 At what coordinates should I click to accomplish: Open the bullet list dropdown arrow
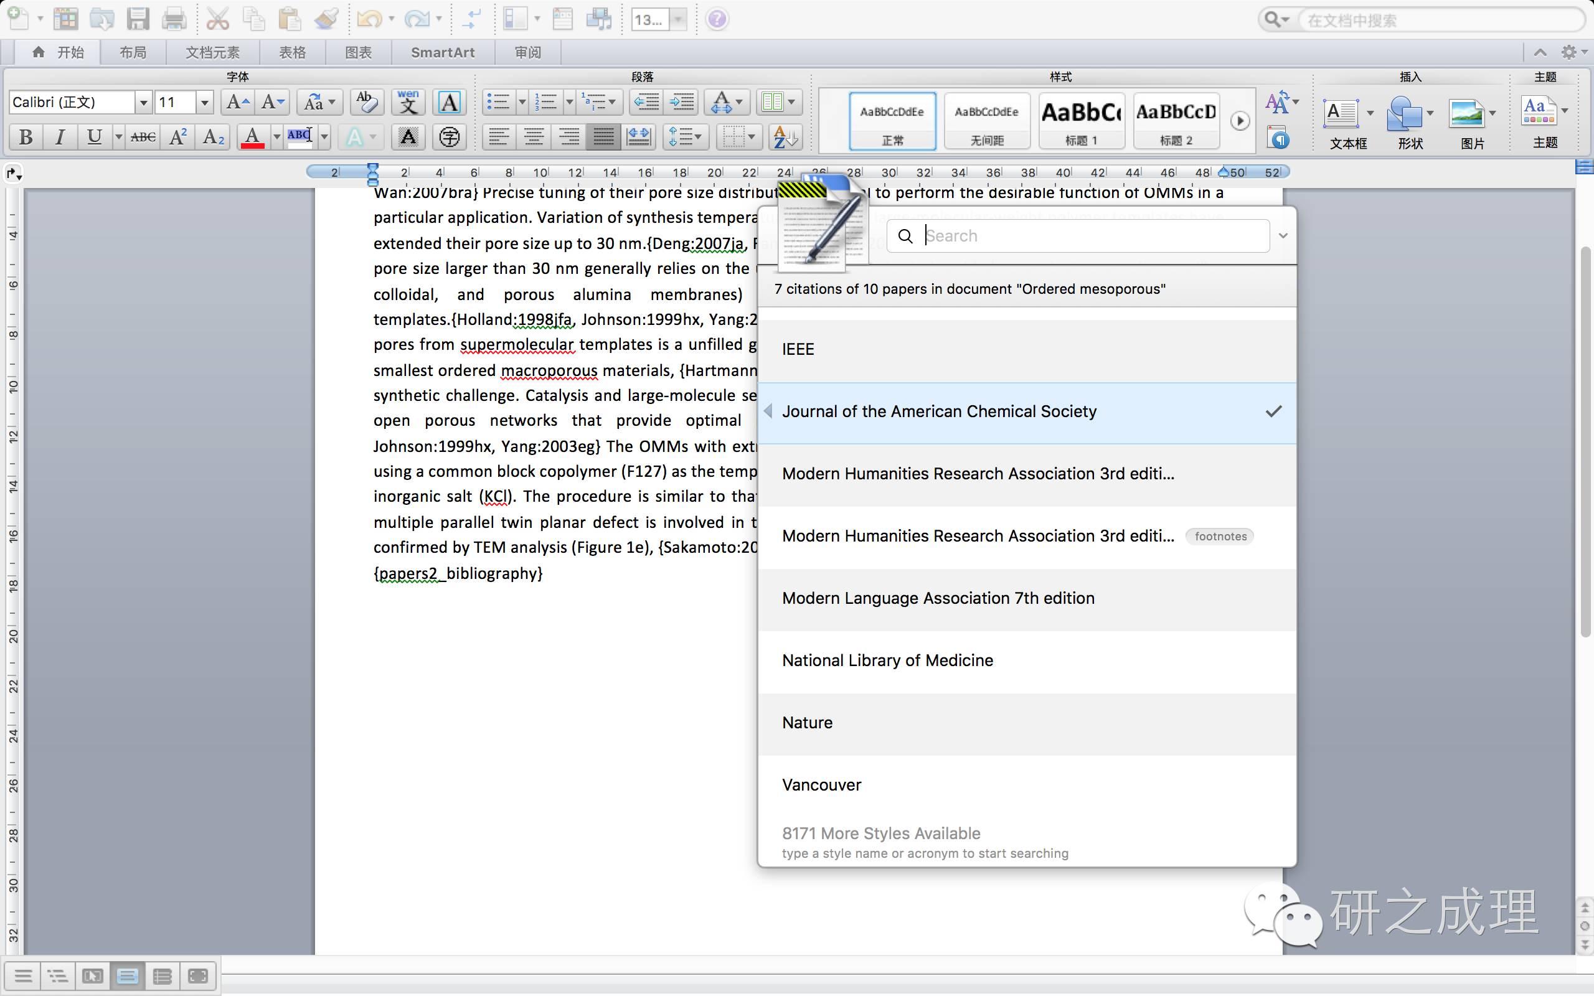tap(522, 102)
